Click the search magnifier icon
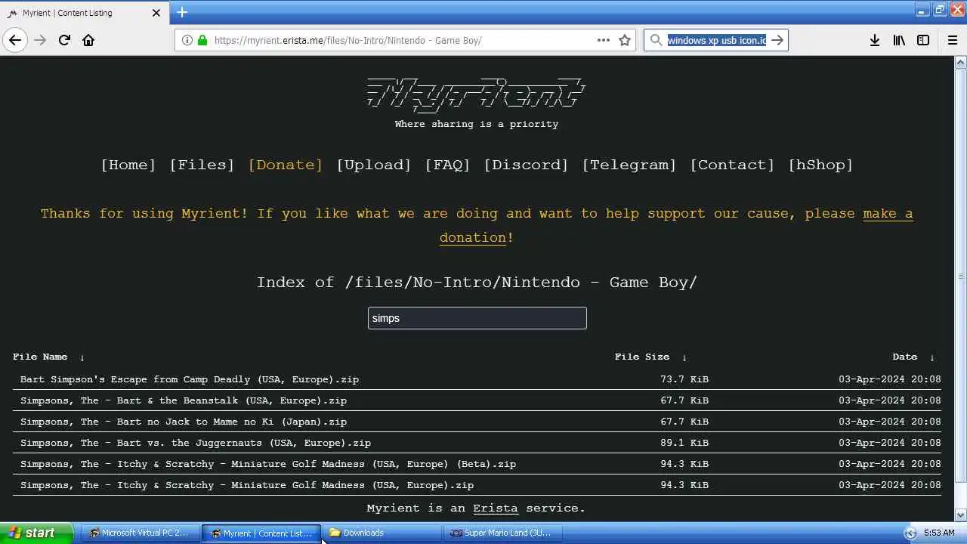The height and width of the screenshot is (544, 967). pyautogui.click(x=656, y=40)
